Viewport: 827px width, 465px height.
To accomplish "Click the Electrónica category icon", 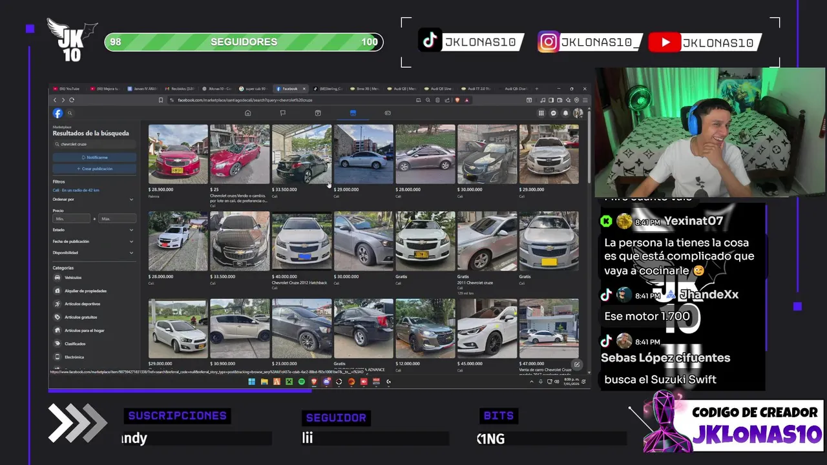I will [x=58, y=357].
